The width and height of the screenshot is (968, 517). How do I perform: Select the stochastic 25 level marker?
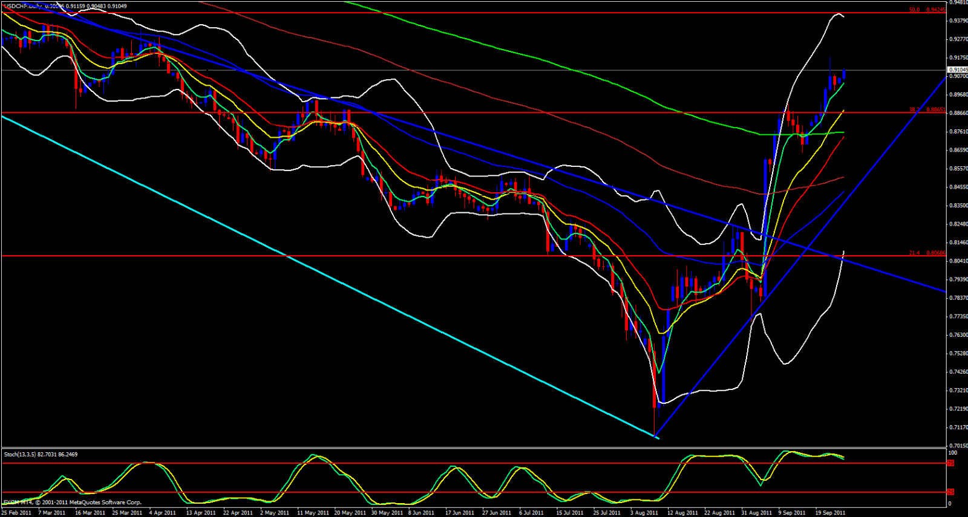coord(950,492)
